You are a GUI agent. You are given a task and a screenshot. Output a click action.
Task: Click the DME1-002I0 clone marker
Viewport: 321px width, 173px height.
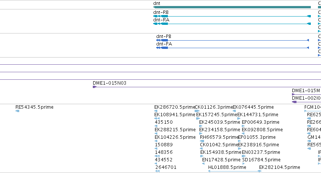294,102
